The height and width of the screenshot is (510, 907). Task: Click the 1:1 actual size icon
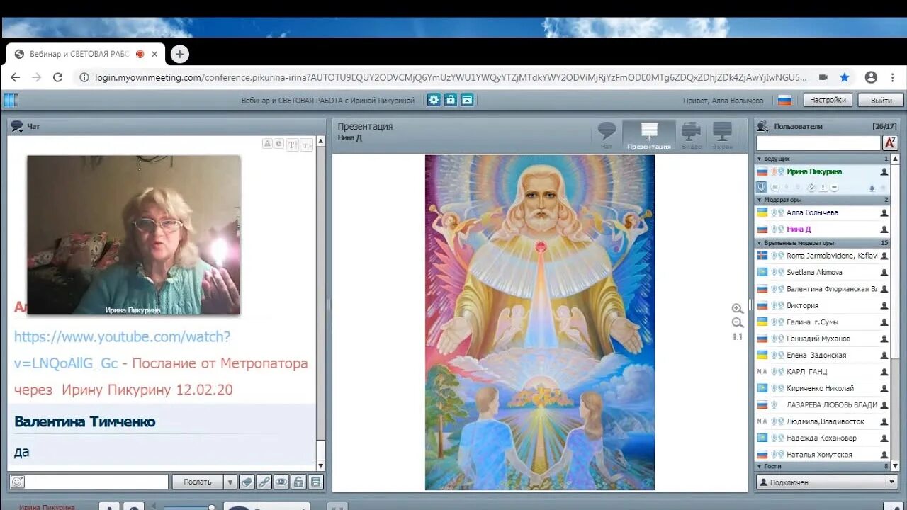[x=738, y=337]
